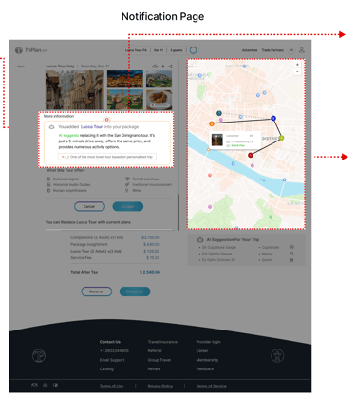356x415 pixels.
Task: Click the Privacy Policy link
Action: point(159,386)
